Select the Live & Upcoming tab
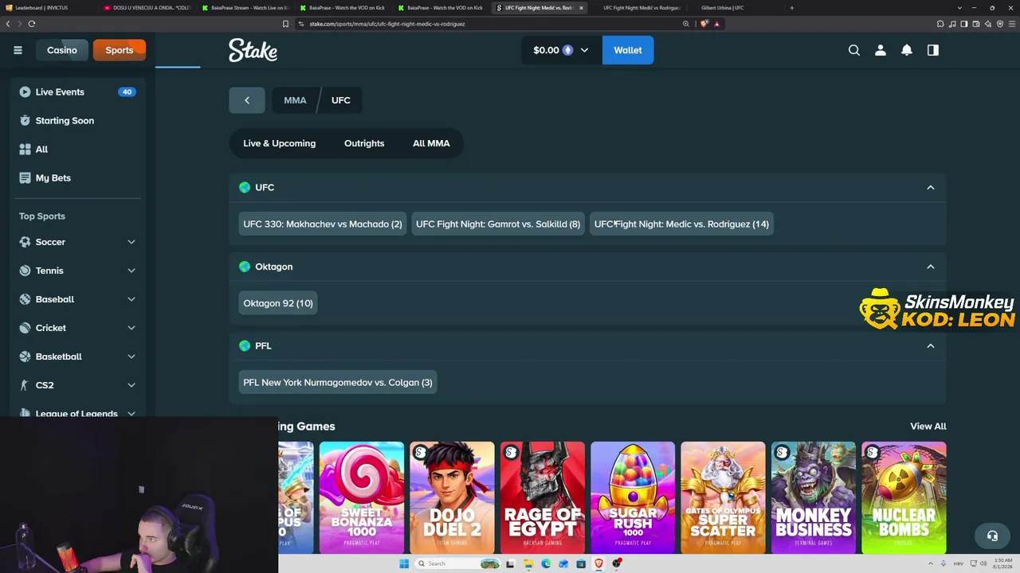 tap(279, 143)
